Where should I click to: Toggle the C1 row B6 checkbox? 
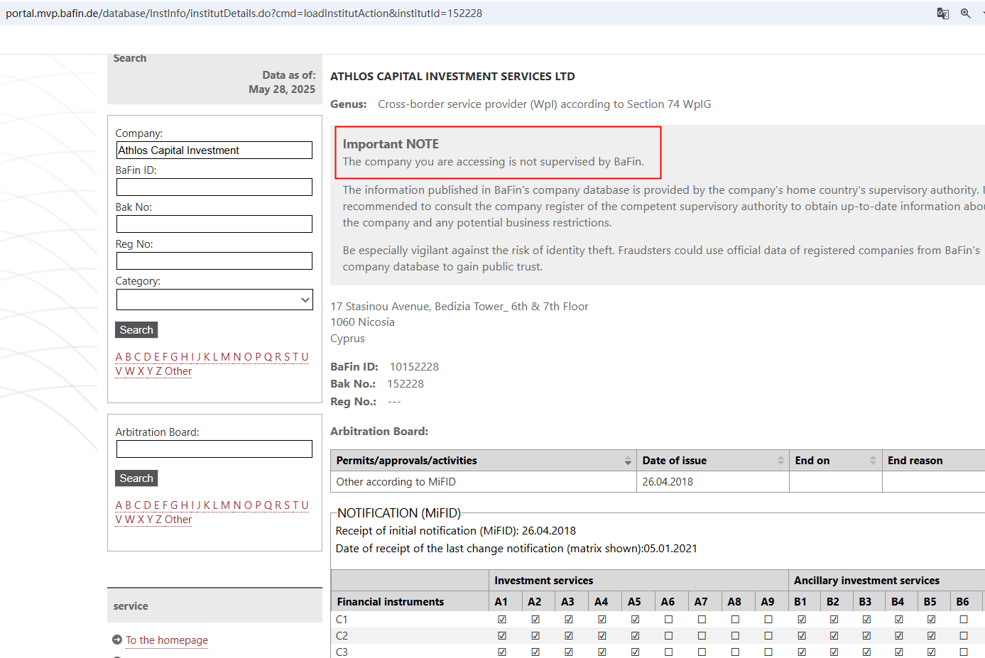(964, 619)
